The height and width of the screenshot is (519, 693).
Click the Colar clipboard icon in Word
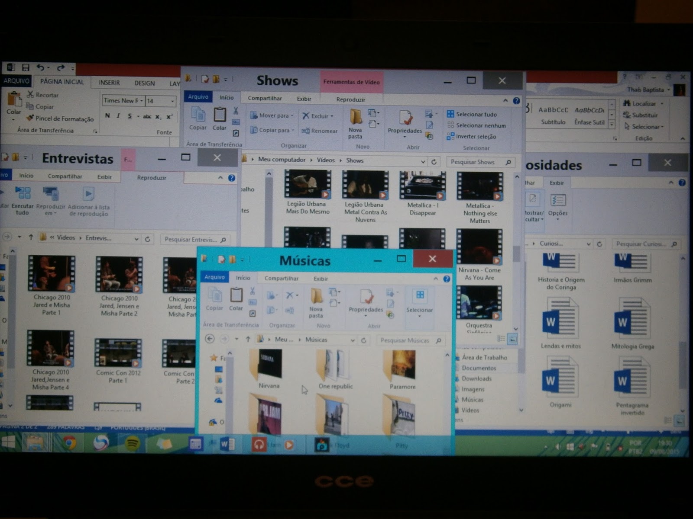click(14, 99)
